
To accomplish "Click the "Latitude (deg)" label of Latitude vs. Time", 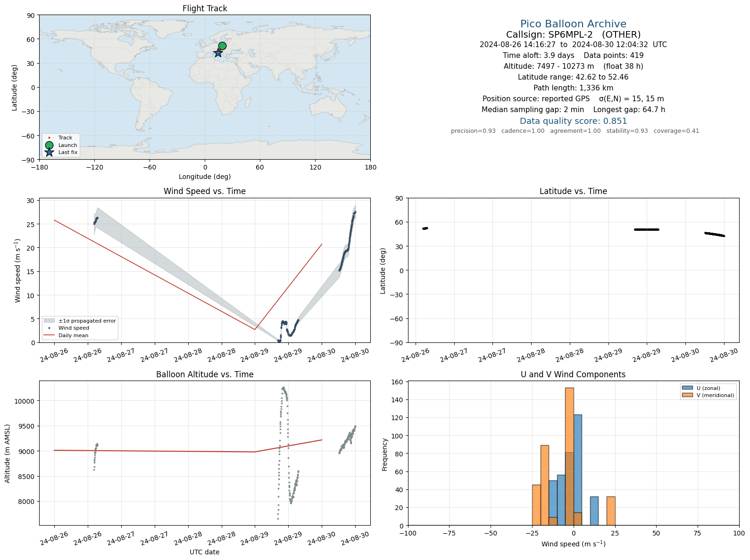I will pos(383,271).
